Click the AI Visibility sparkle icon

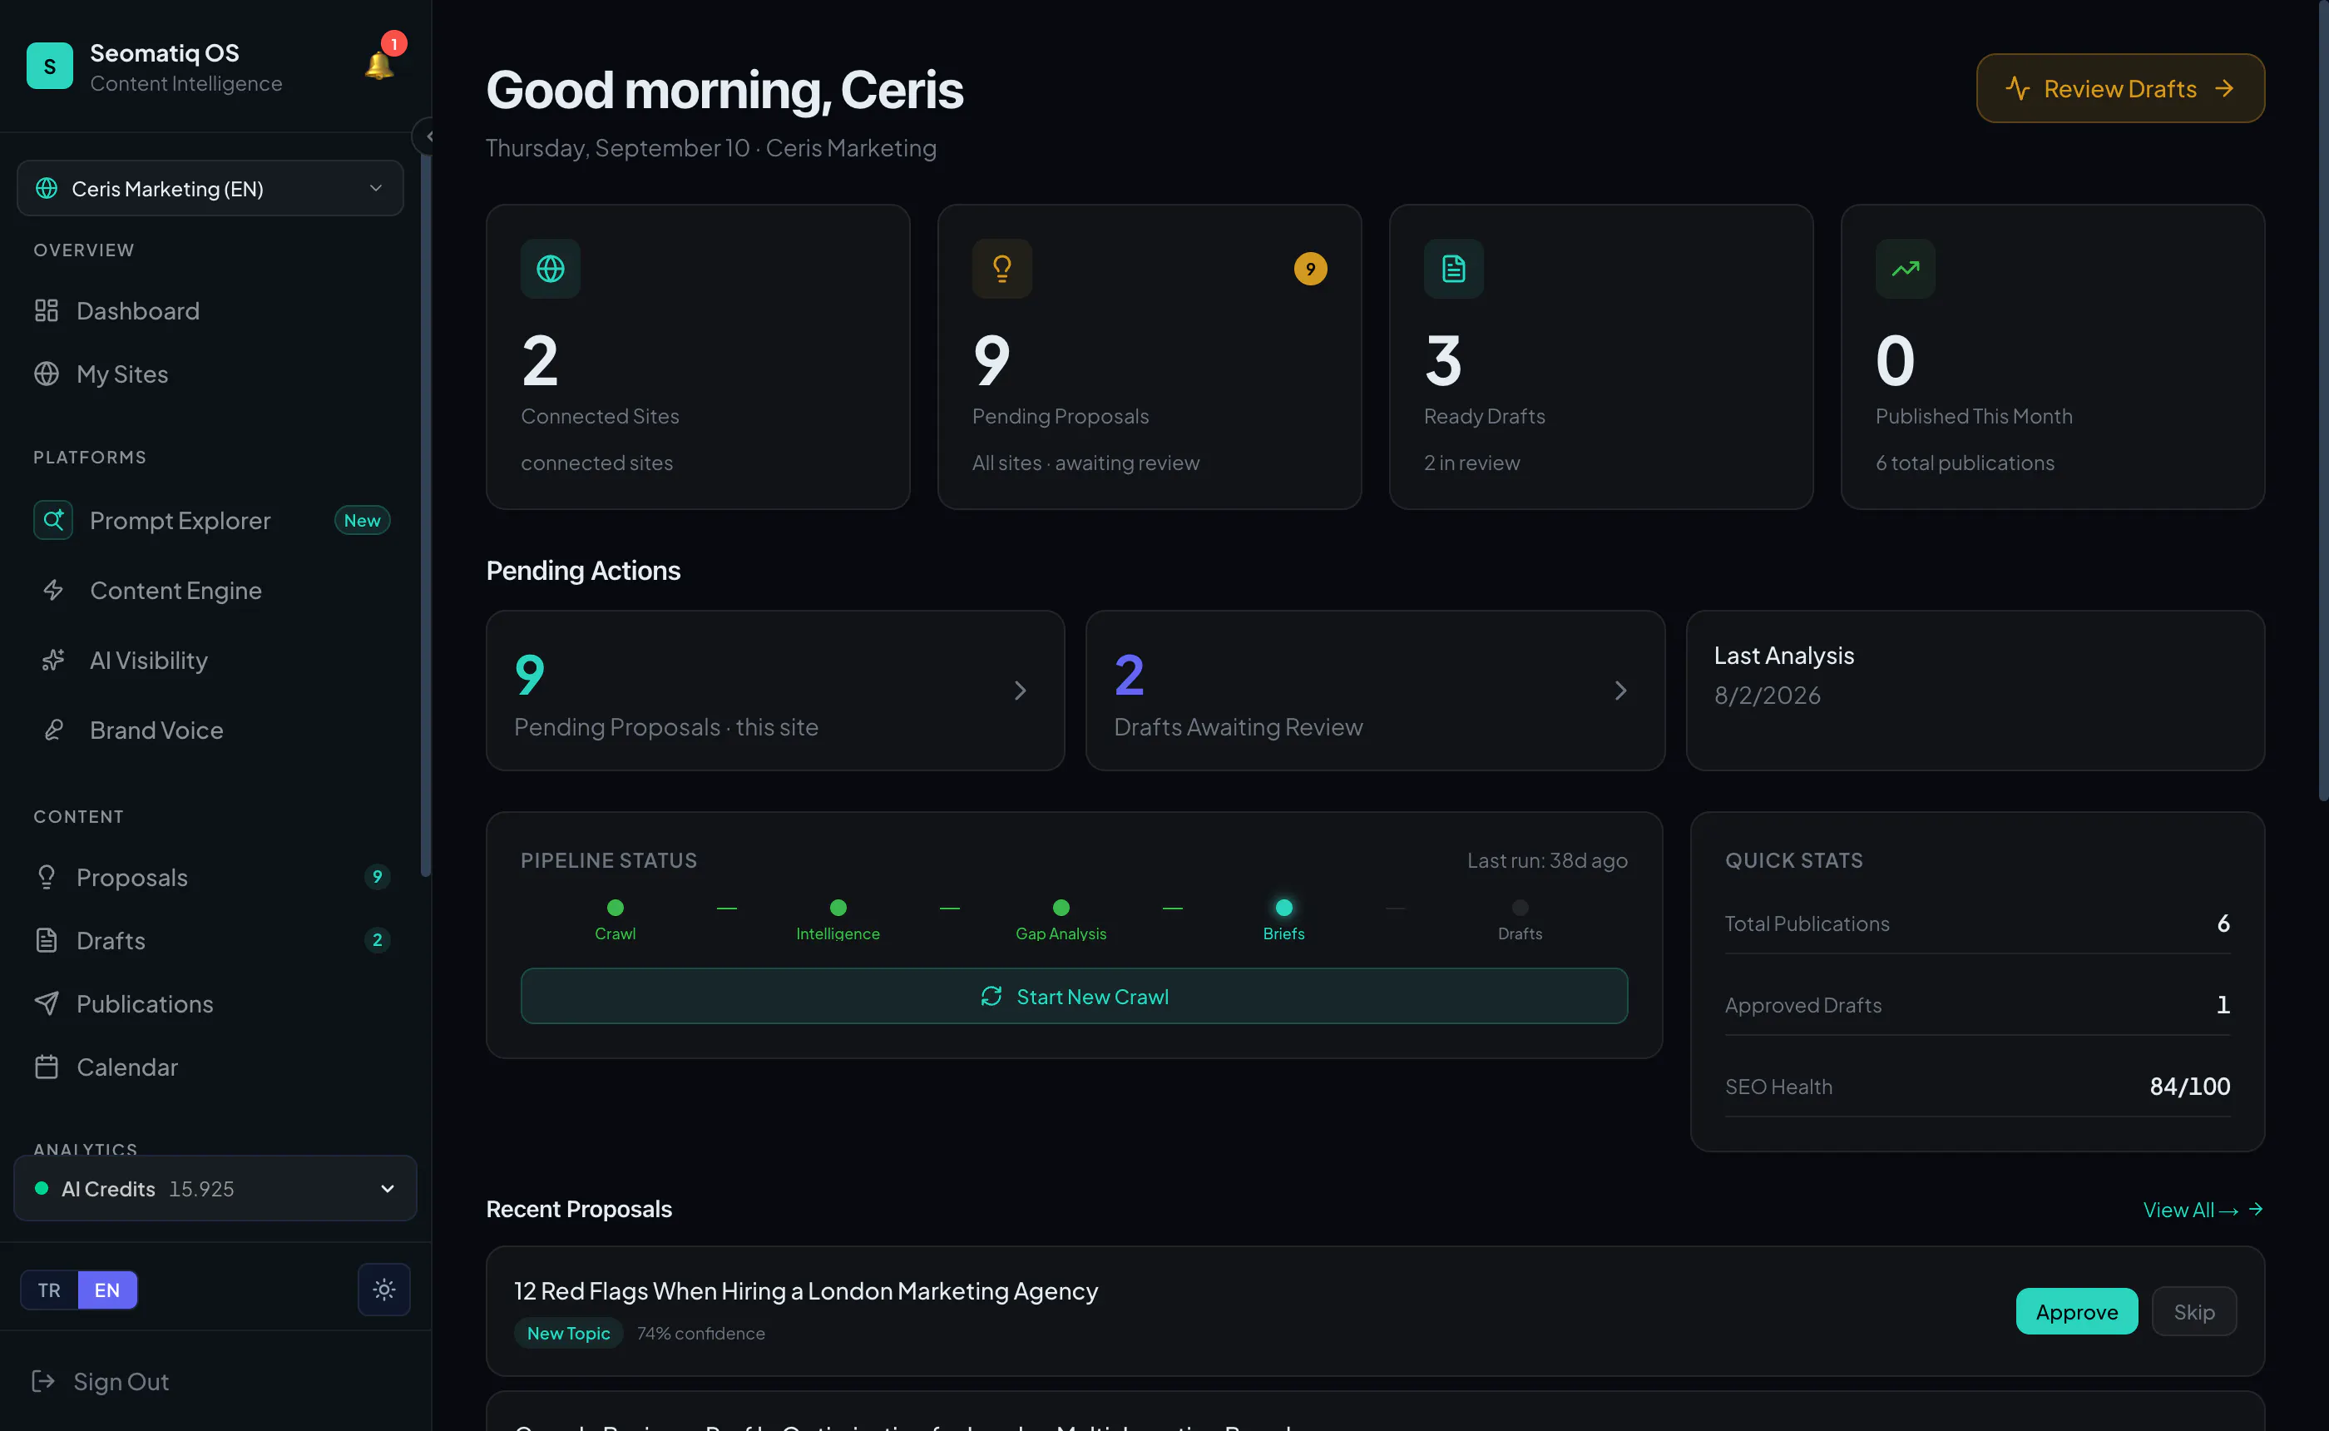click(x=53, y=661)
